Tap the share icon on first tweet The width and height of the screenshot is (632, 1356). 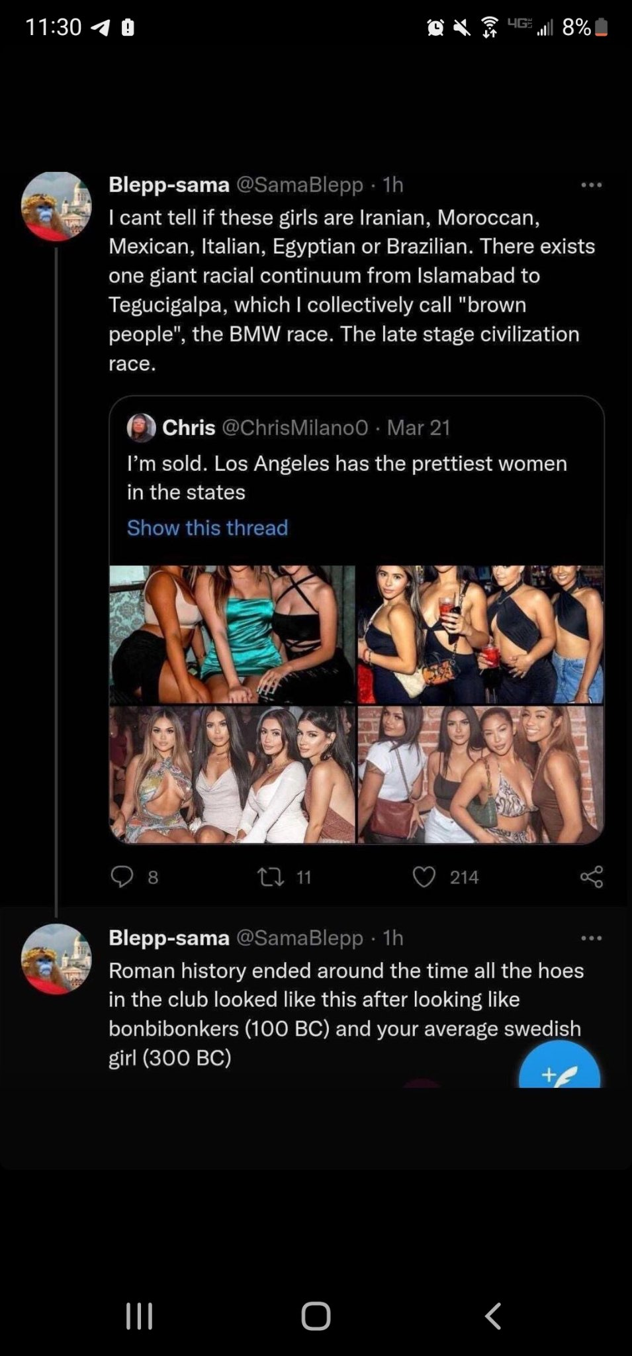[x=591, y=877]
